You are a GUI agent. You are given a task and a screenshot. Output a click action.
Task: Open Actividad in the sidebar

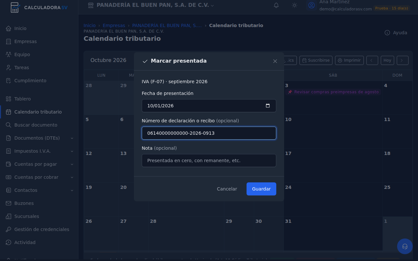pos(39,242)
